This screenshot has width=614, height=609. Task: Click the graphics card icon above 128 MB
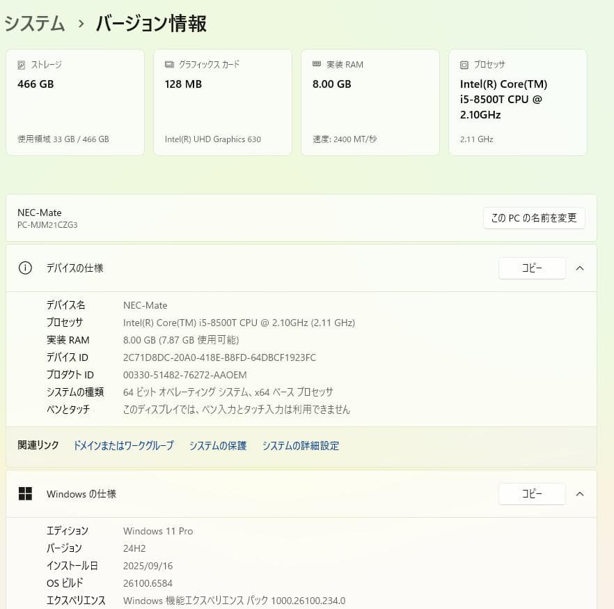coord(168,64)
